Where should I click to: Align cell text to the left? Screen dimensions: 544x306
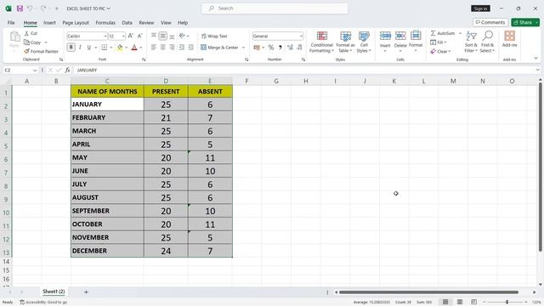pos(154,48)
